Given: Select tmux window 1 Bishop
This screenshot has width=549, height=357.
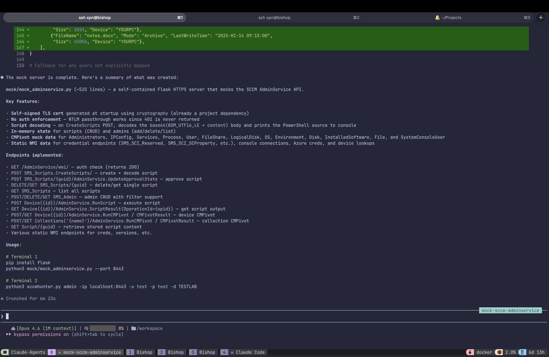Looking at the screenshot, I should (x=140, y=352).
